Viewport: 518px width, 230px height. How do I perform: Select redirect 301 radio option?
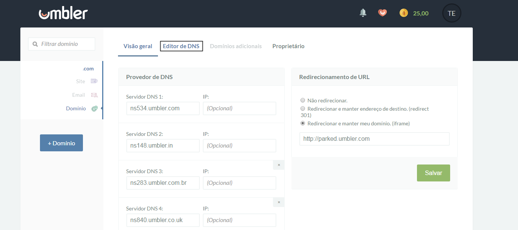303,108
